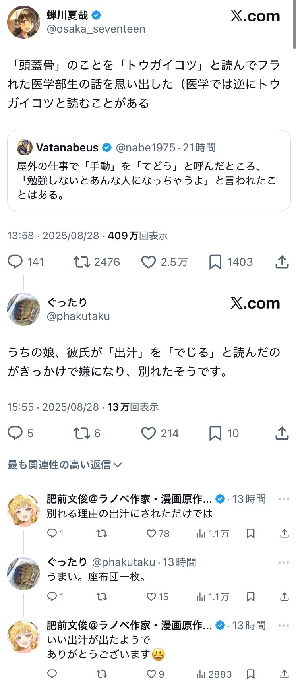The height and width of the screenshot is (680, 298).
Task: View 蝉川夏哉's profile avatar
Action: [23, 22]
